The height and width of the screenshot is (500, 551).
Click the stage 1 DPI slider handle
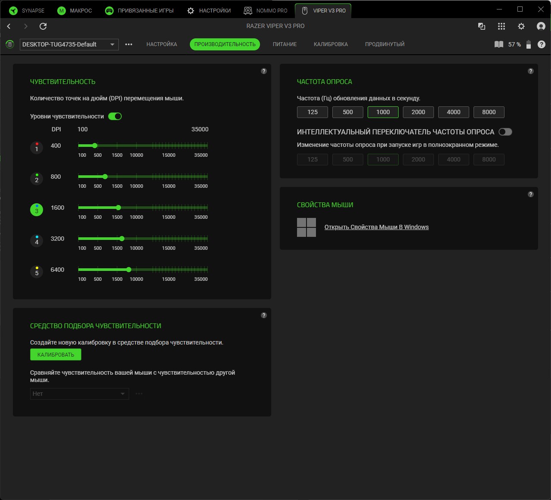[95, 146]
